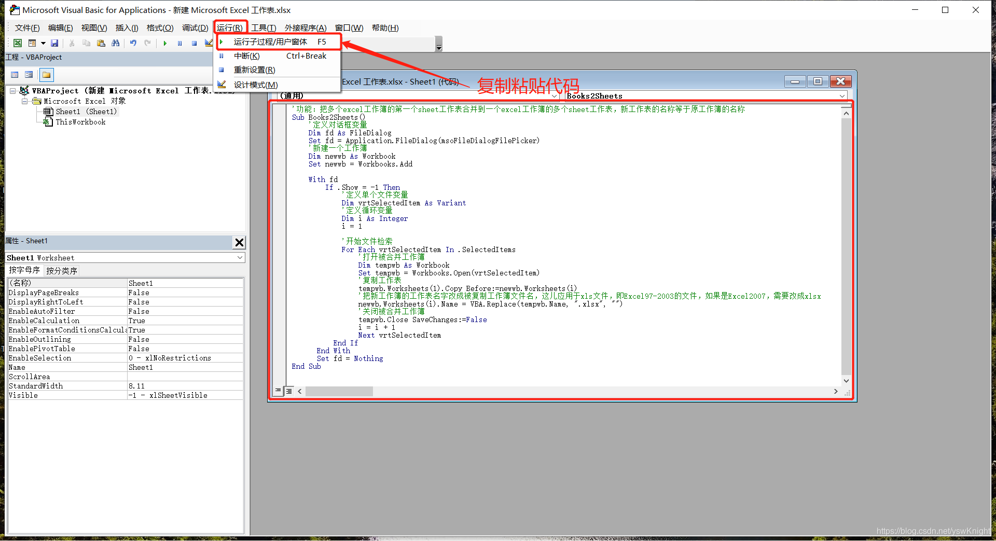Restore the code window with its middle button
996x541 pixels.
coord(818,81)
